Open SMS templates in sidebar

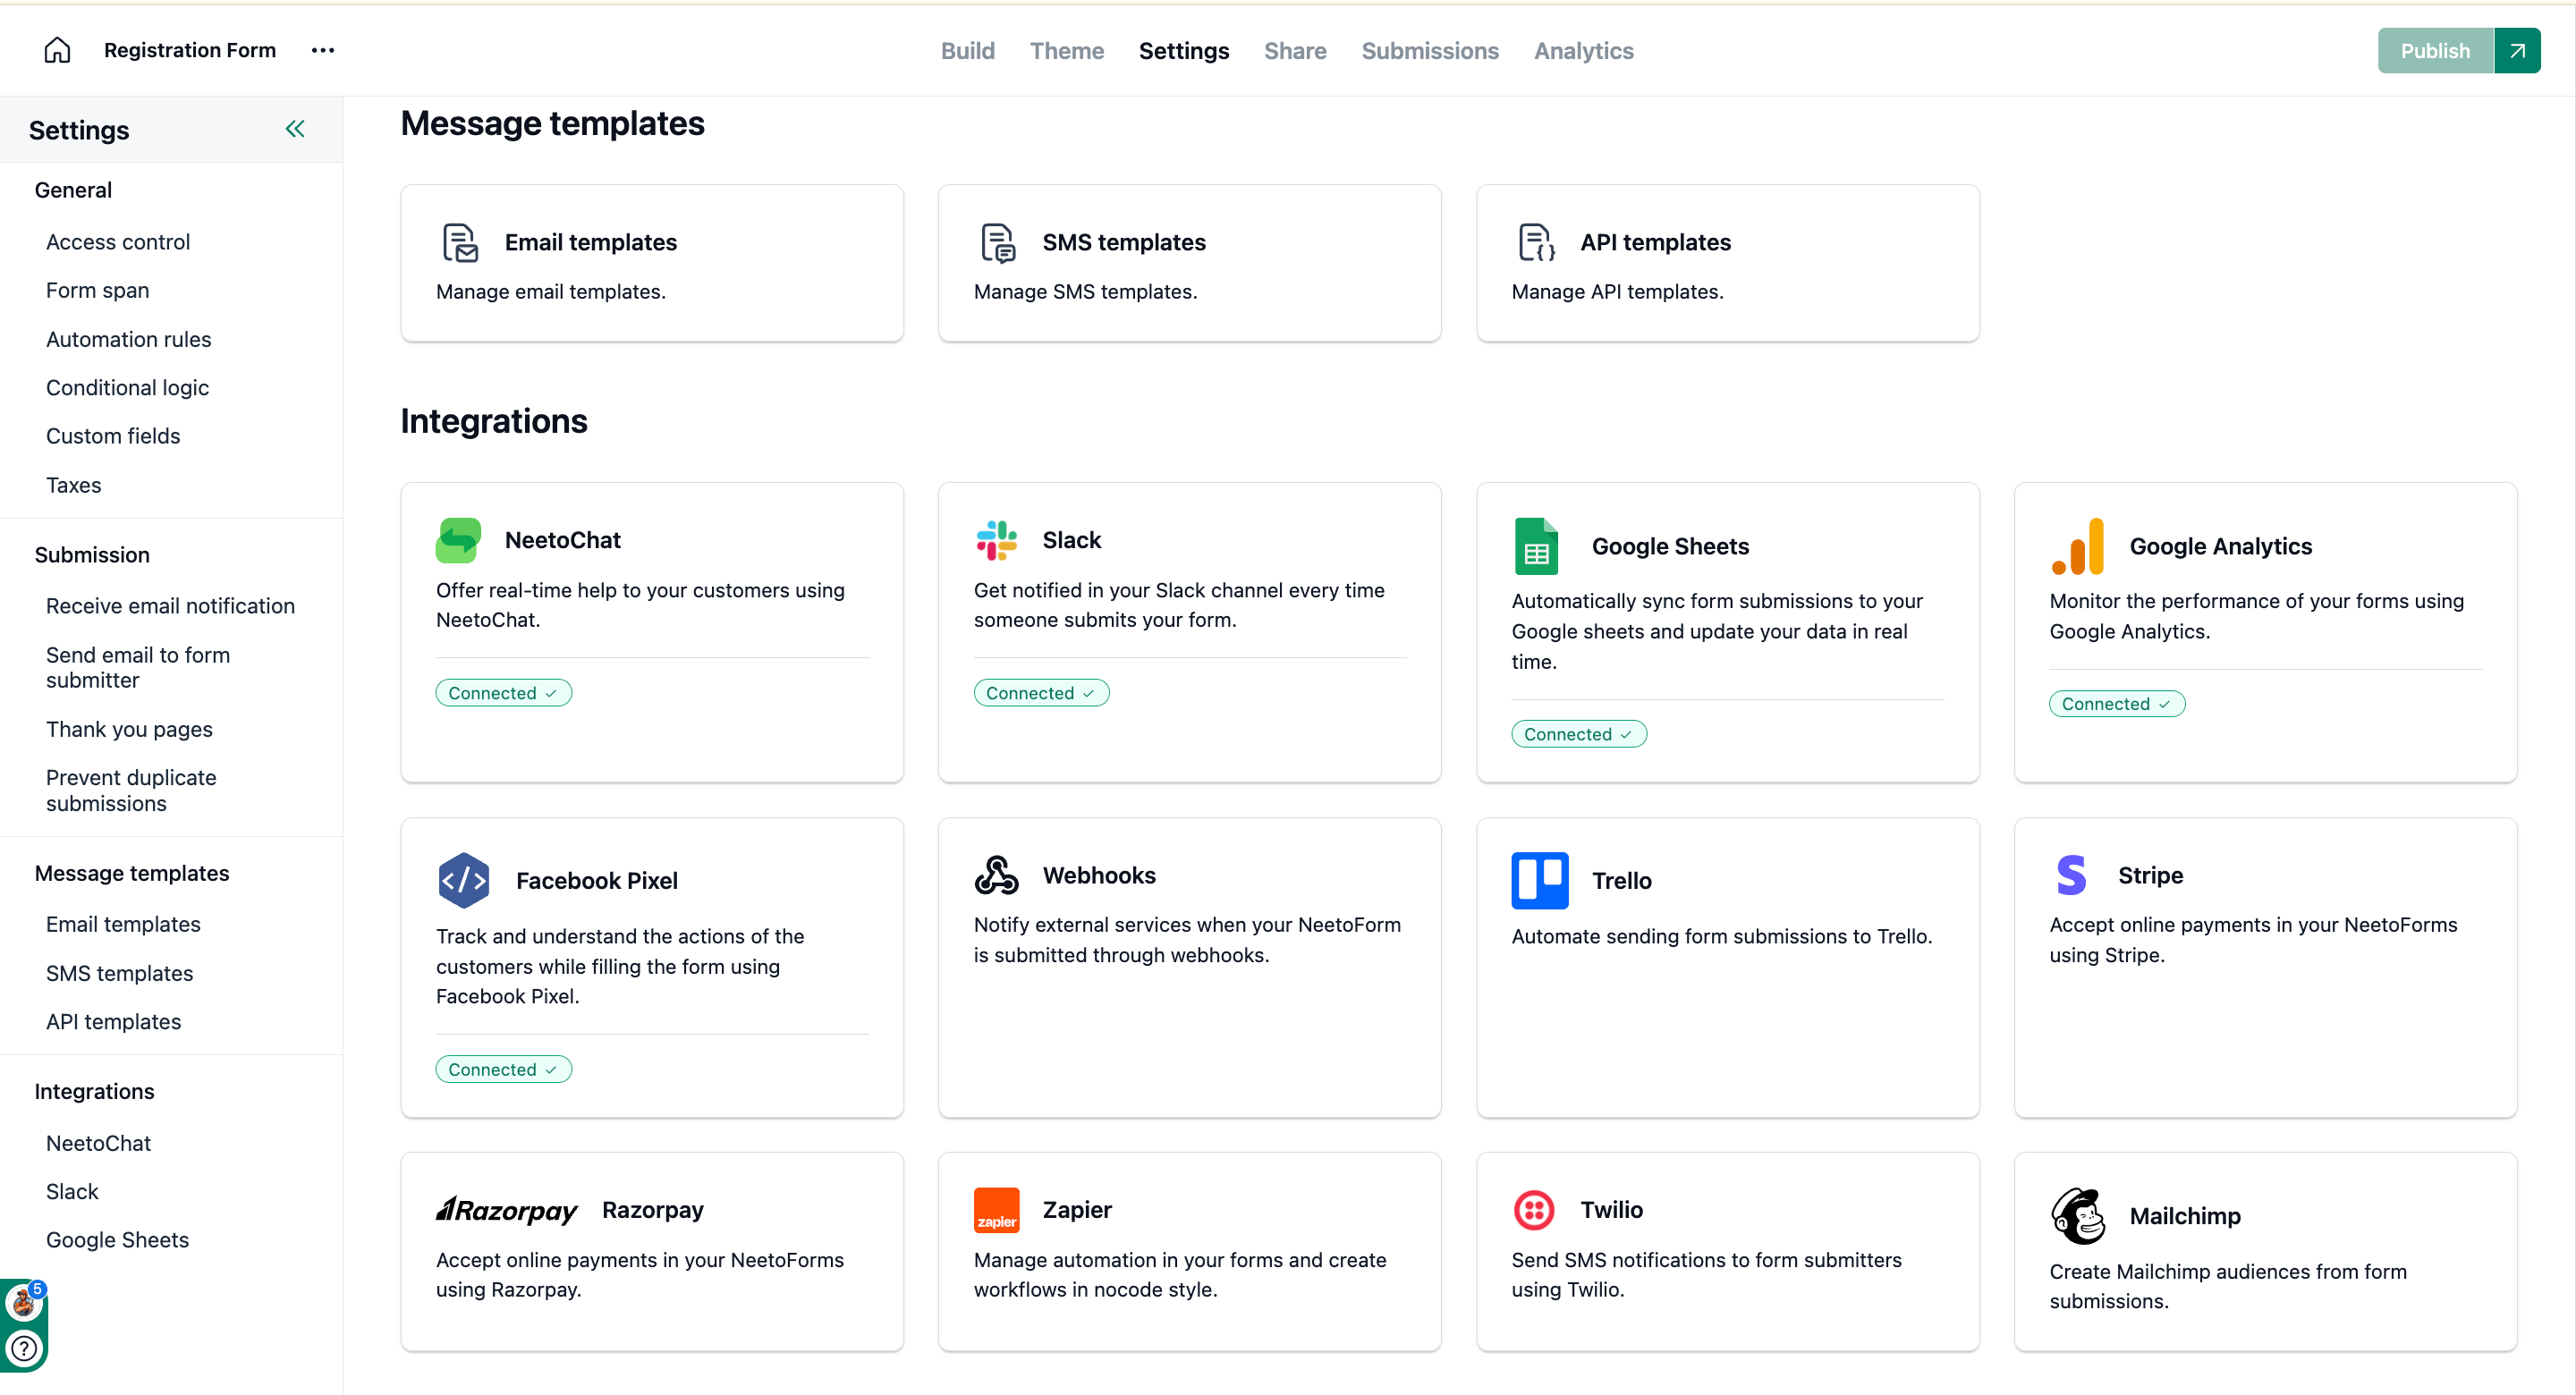click(120, 973)
